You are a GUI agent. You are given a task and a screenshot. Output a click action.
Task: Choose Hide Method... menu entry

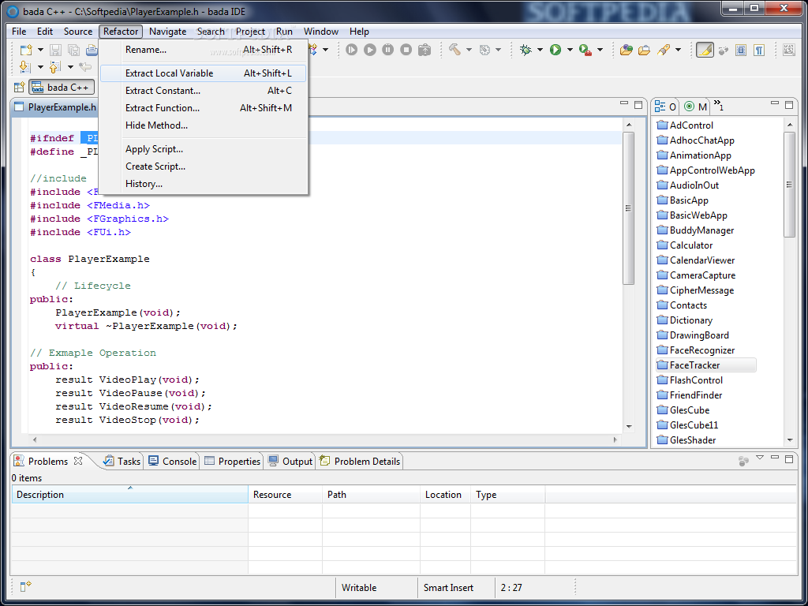click(204, 125)
